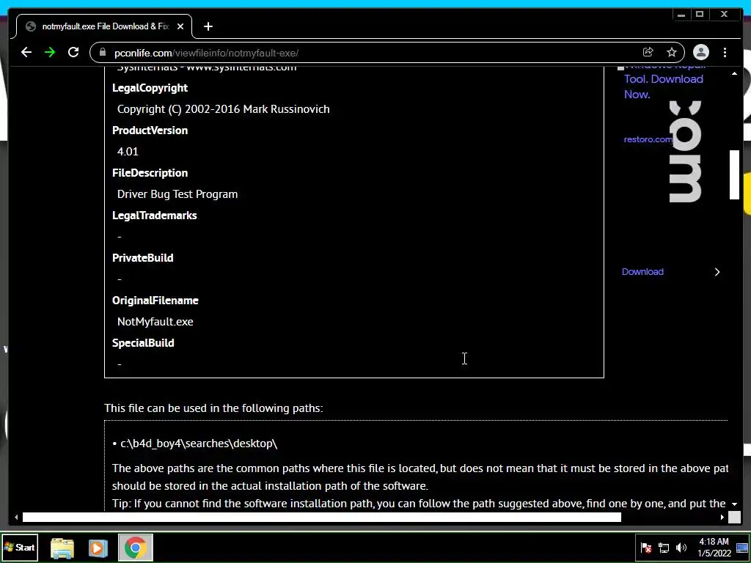Go back to the previous page

click(26, 52)
